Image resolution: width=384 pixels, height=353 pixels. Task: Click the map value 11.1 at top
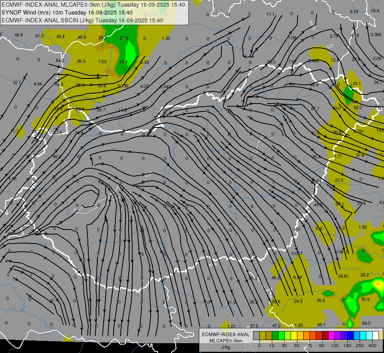coord(270,14)
